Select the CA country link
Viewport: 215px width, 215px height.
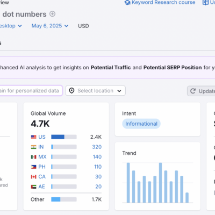point(42,177)
